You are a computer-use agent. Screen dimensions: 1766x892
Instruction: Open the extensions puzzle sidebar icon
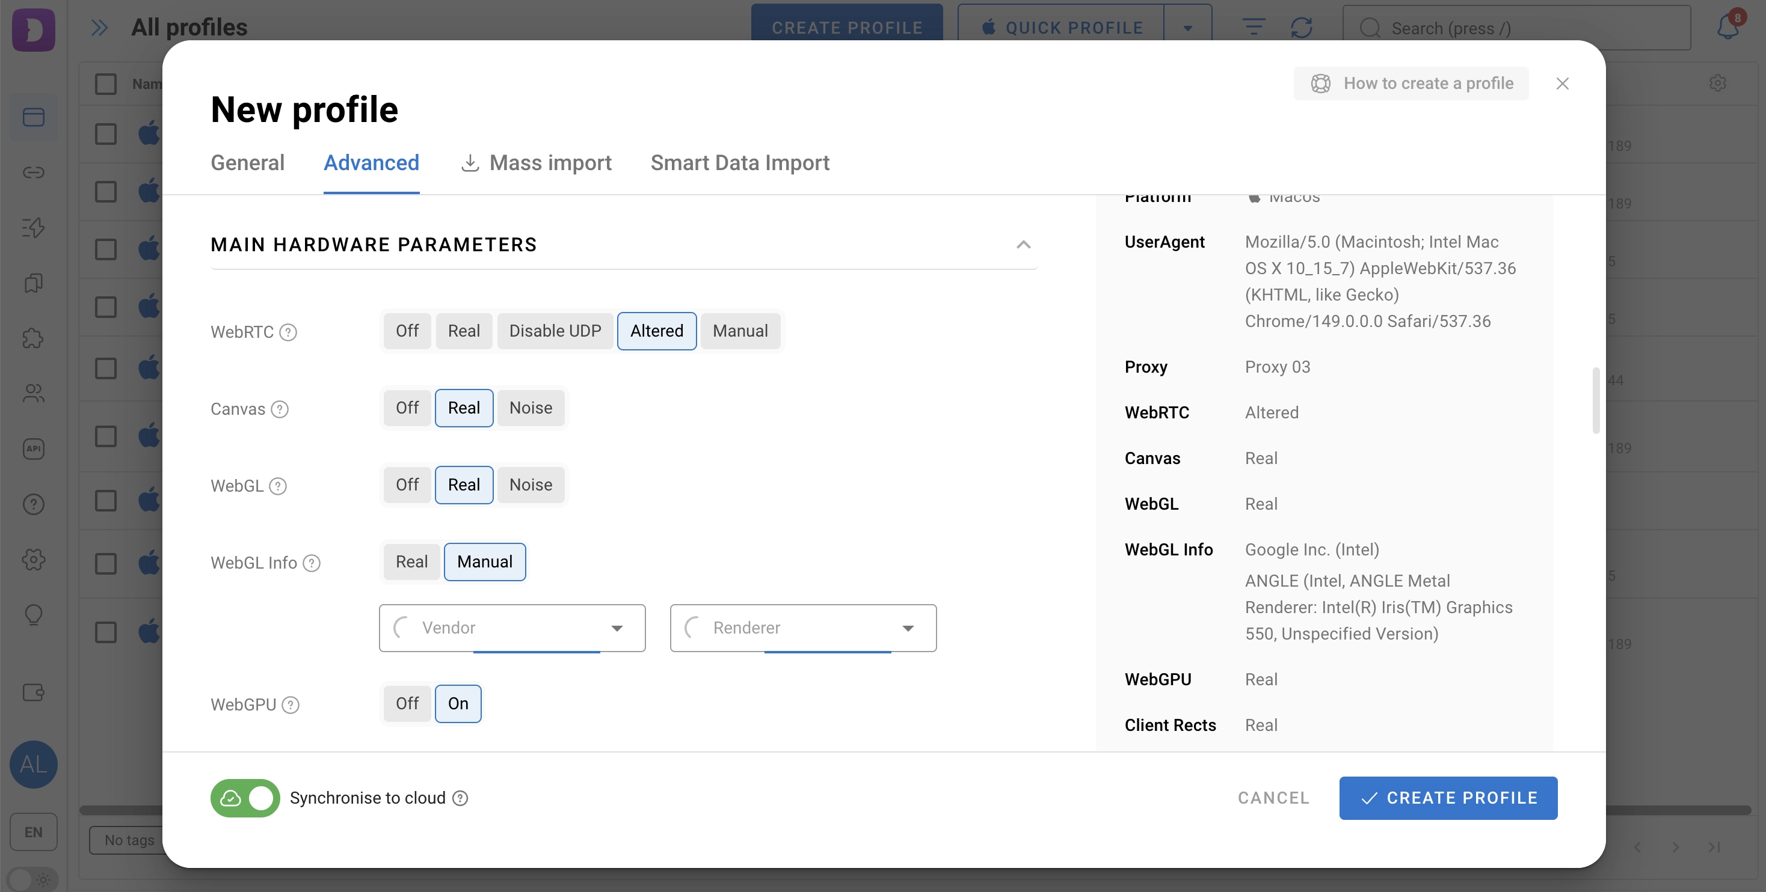[x=33, y=338]
